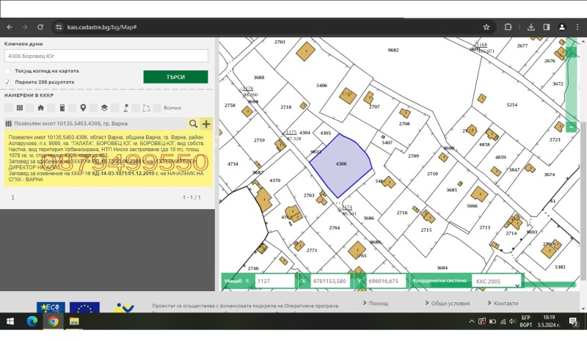Click the keyword search input field

click(x=106, y=56)
